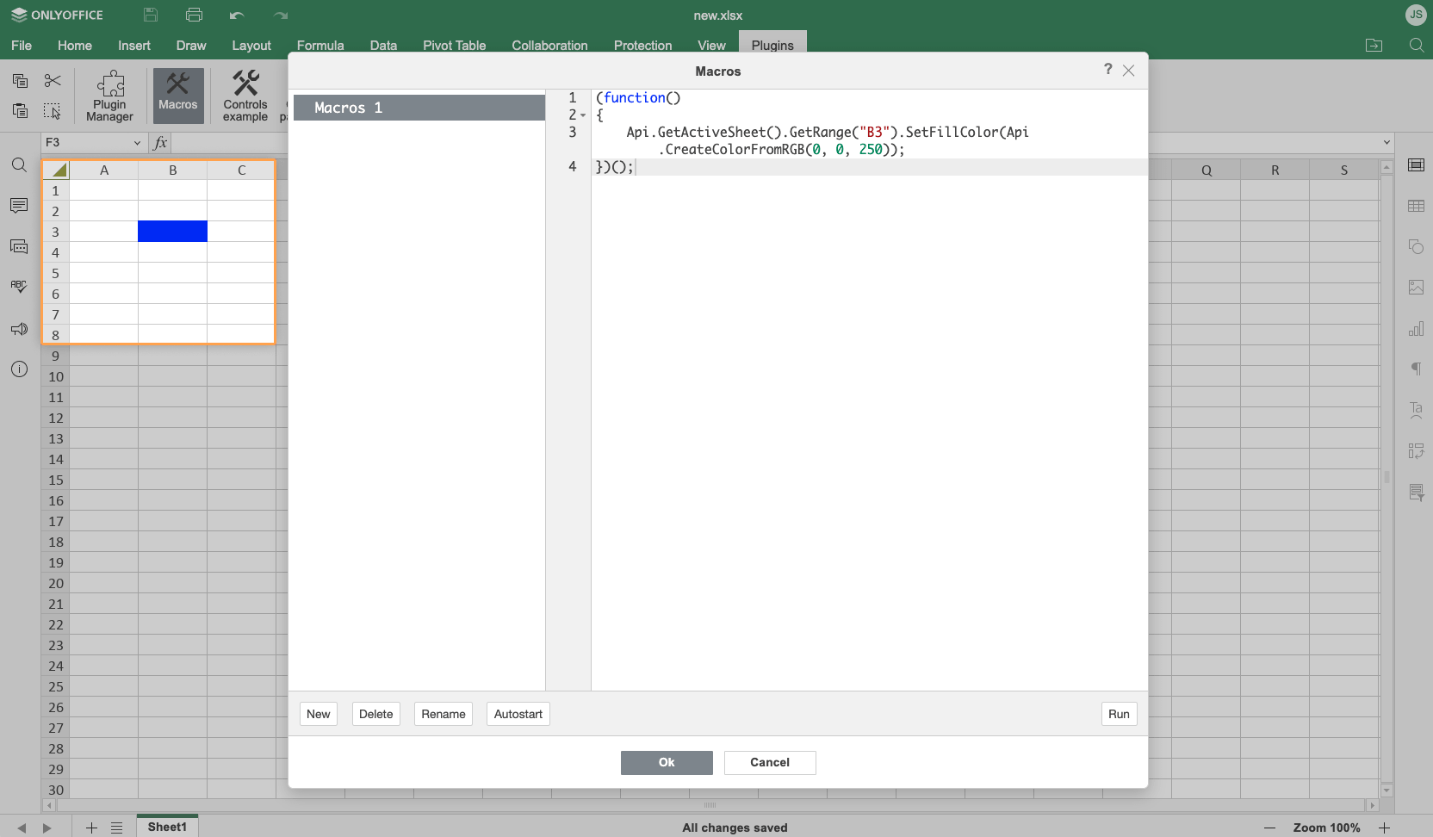Open the Comments panel in left sidebar

[19, 206]
